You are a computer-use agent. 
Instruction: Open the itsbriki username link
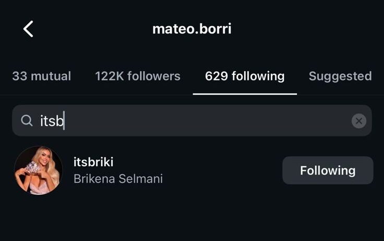(x=93, y=162)
